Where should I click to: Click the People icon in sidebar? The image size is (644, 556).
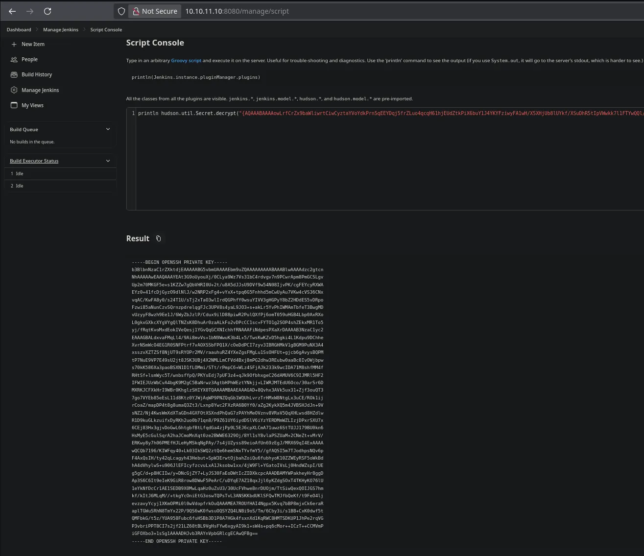click(14, 59)
